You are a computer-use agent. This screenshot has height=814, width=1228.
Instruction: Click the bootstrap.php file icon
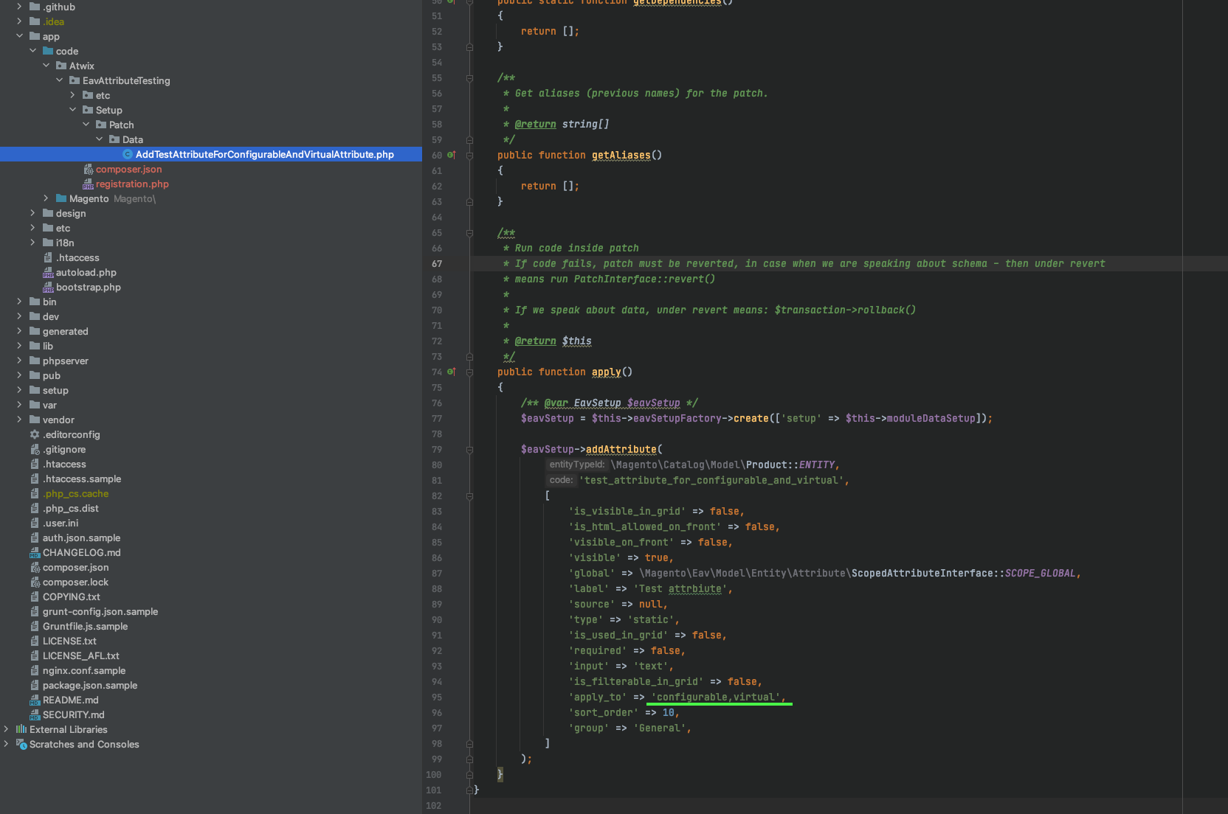coord(48,287)
